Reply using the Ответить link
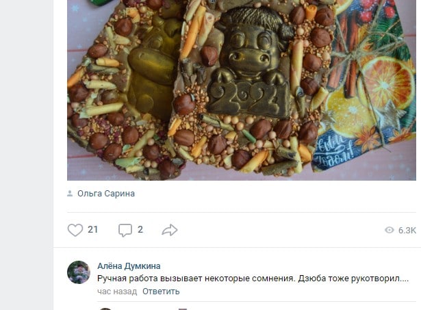Screen dimensions: 421x310 (161, 292)
